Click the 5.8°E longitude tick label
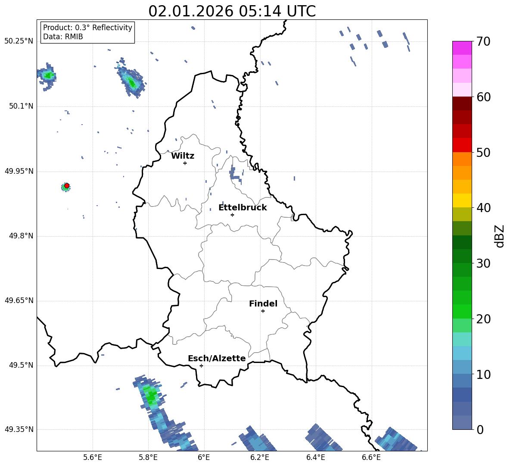This screenshot has height=466, width=510. [148, 458]
